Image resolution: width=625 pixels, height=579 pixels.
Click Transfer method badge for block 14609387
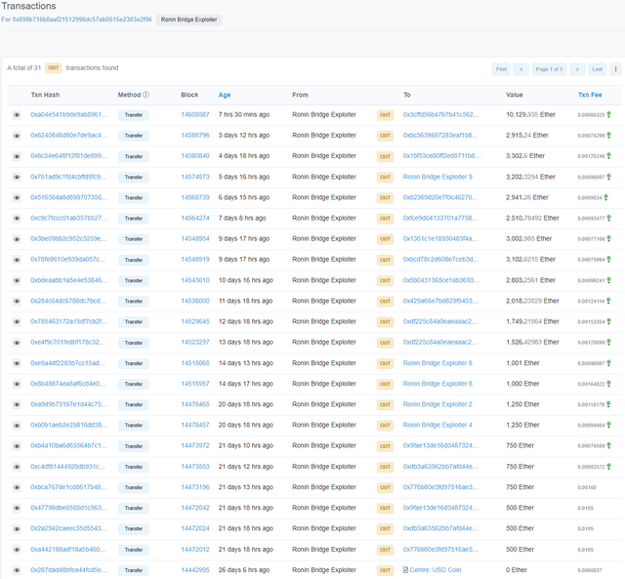click(x=134, y=115)
